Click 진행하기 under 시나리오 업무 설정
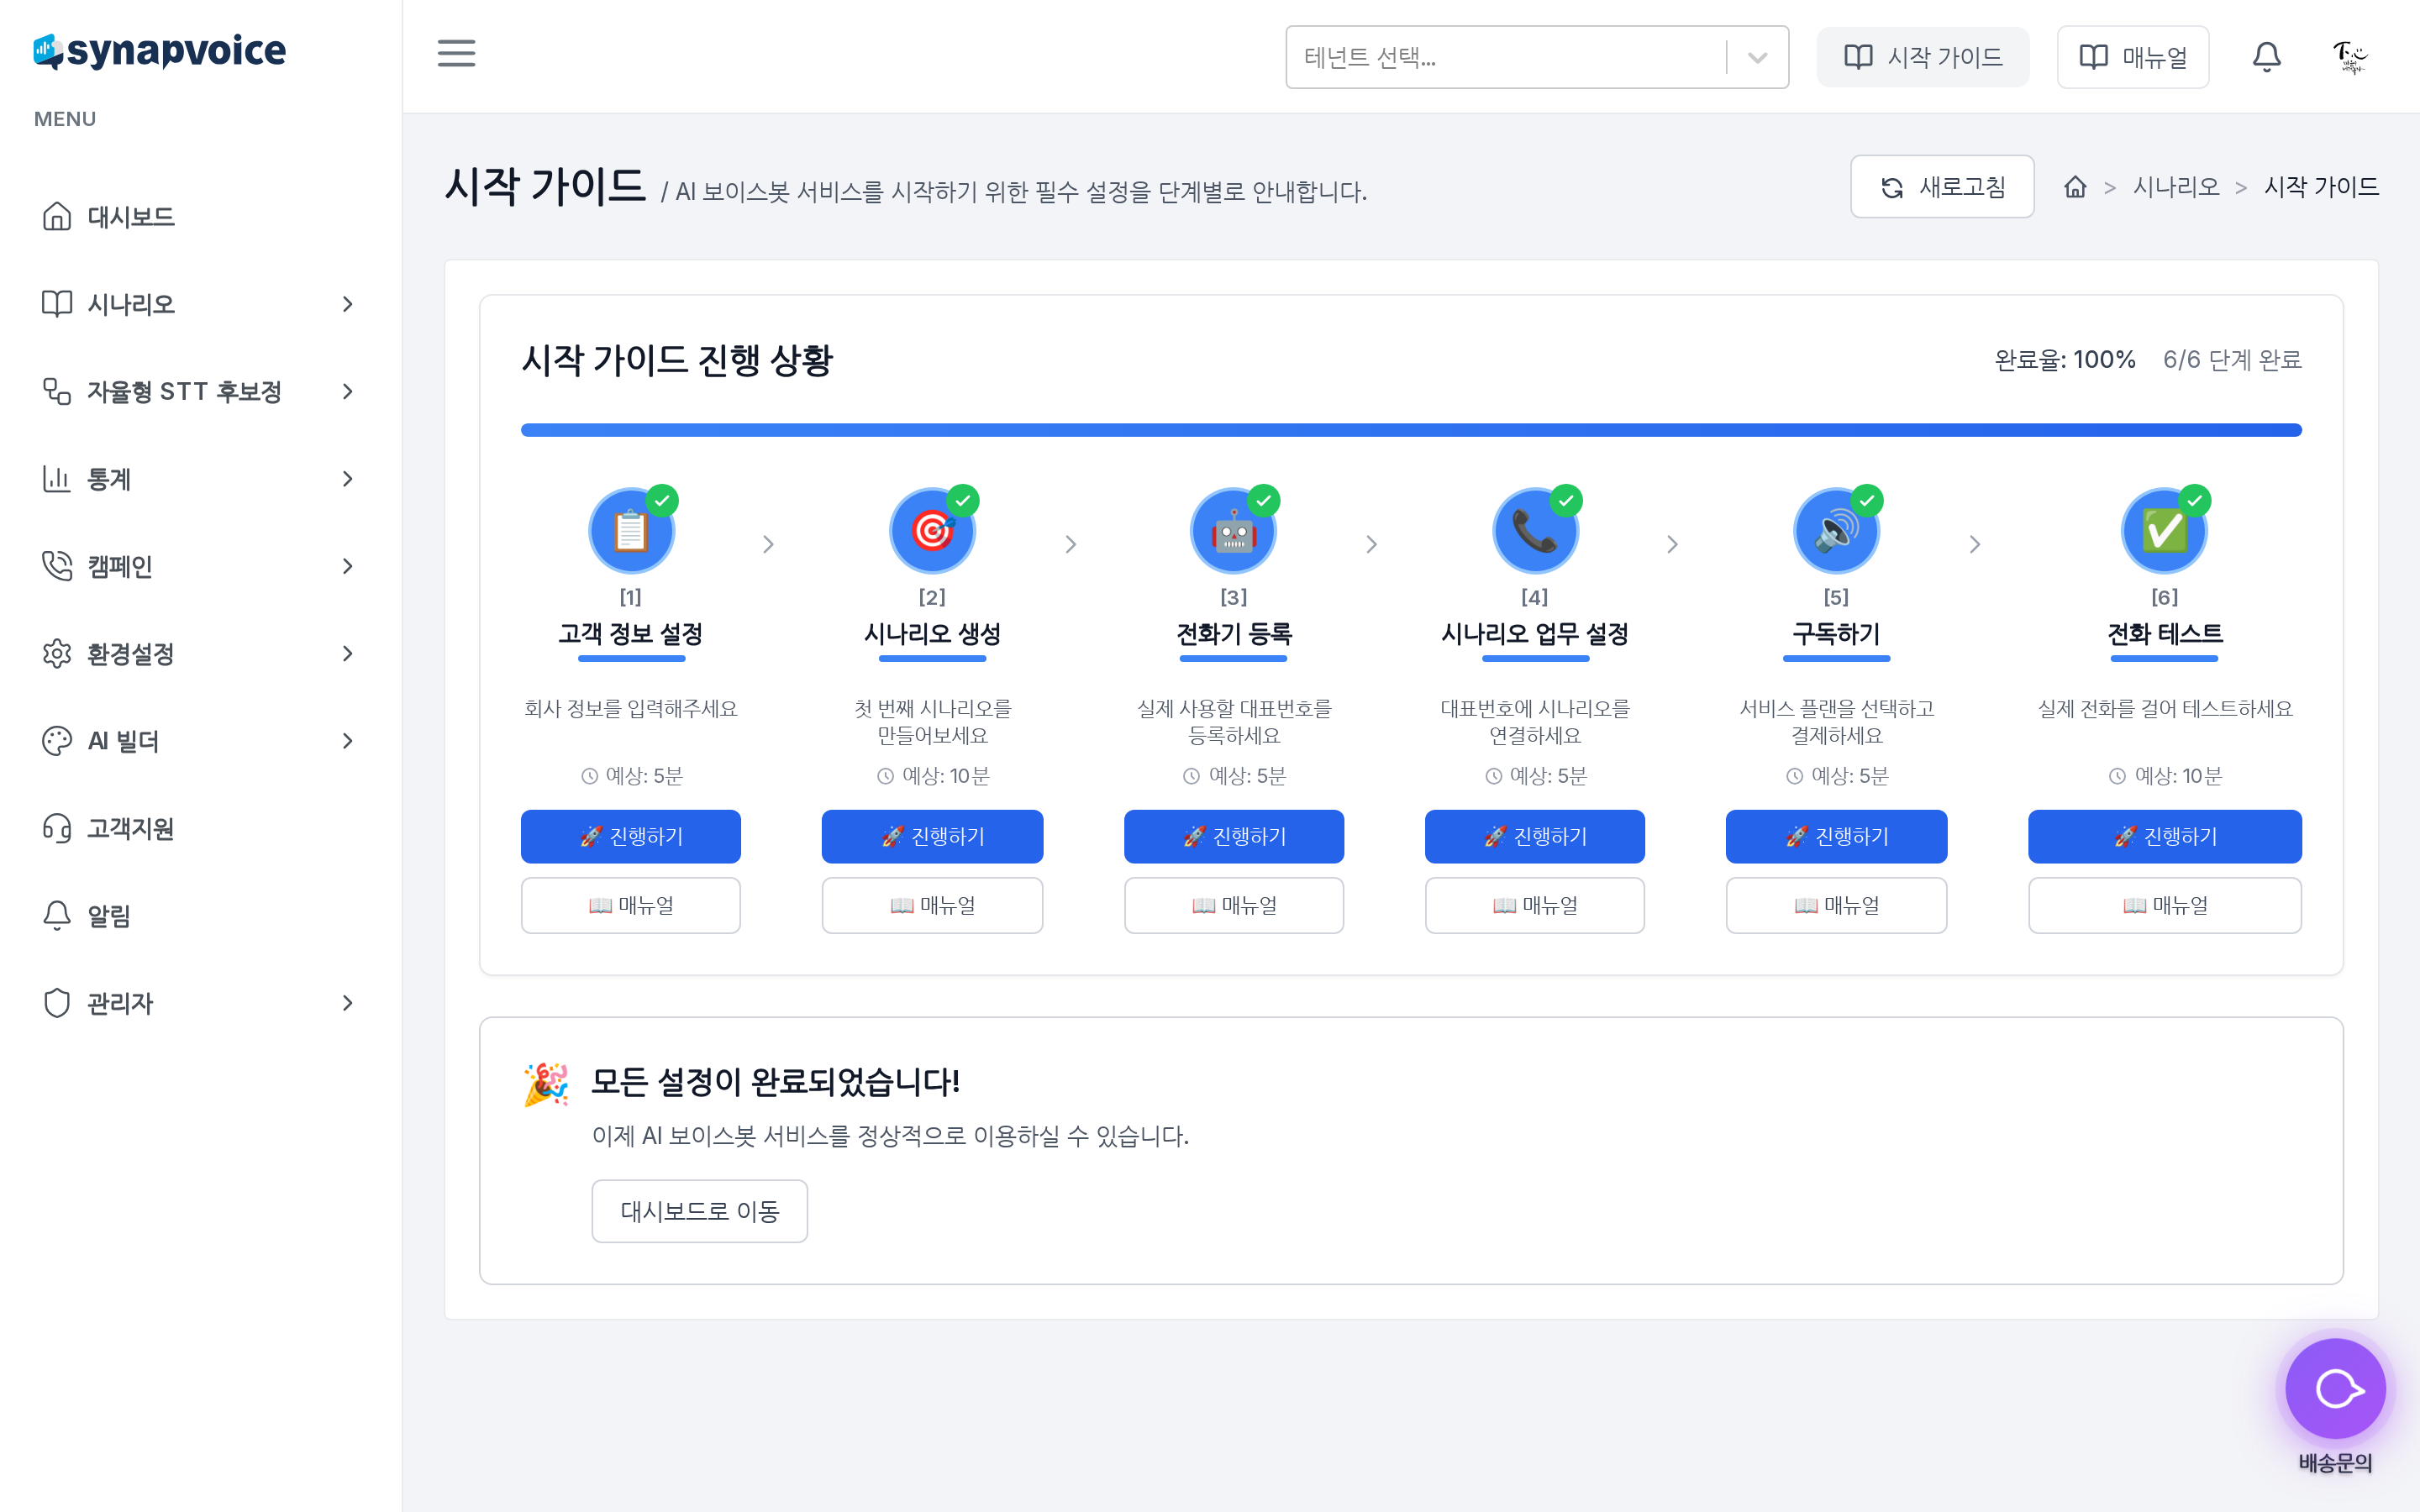The height and width of the screenshot is (1512, 2420). (x=1535, y=836)
